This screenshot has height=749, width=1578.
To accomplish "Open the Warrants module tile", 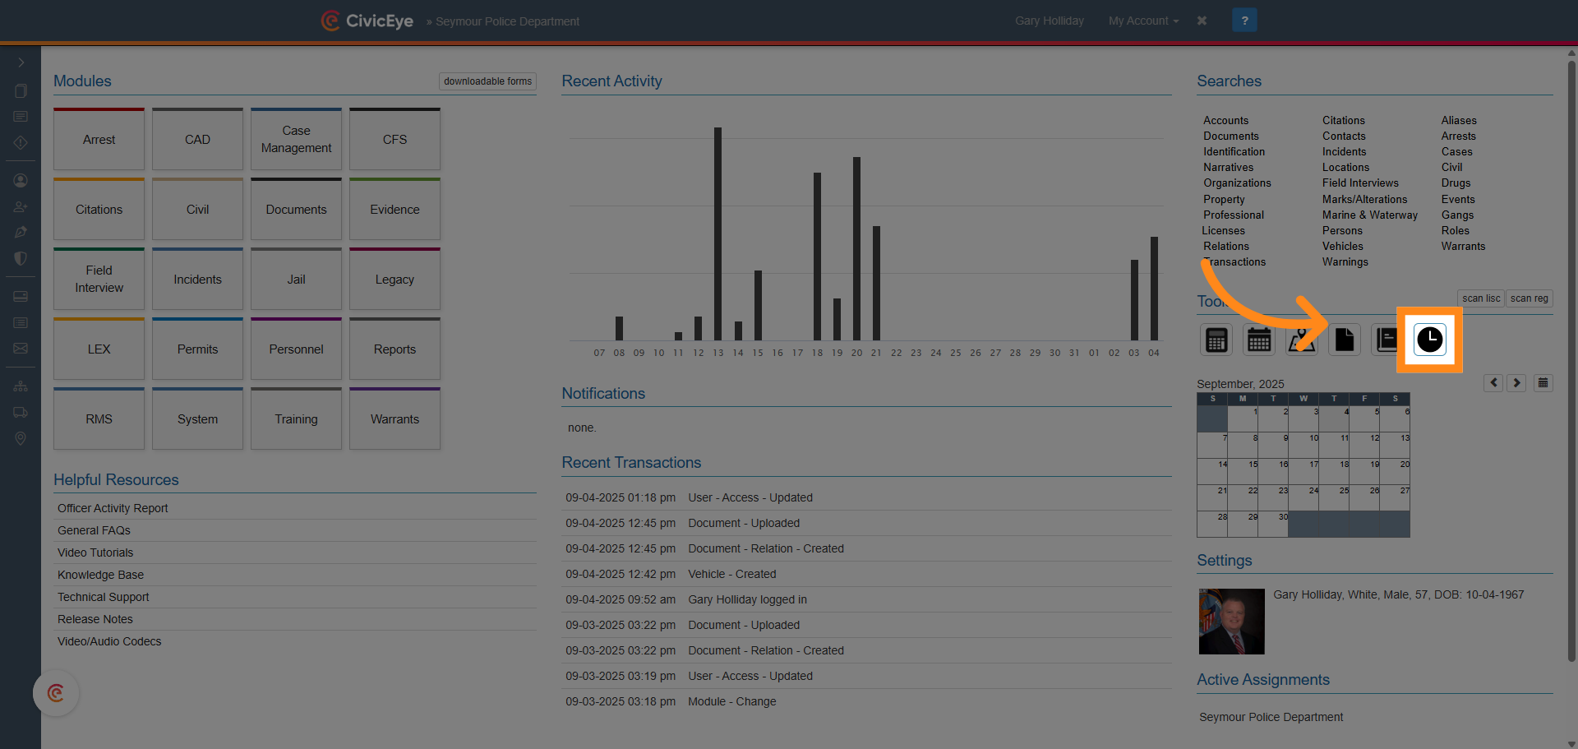I will (394, 418).
